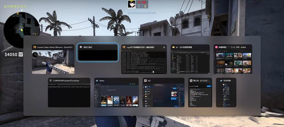
Task: Click the "反恐精英起始点" location label
Action: [x=15, y=6]
